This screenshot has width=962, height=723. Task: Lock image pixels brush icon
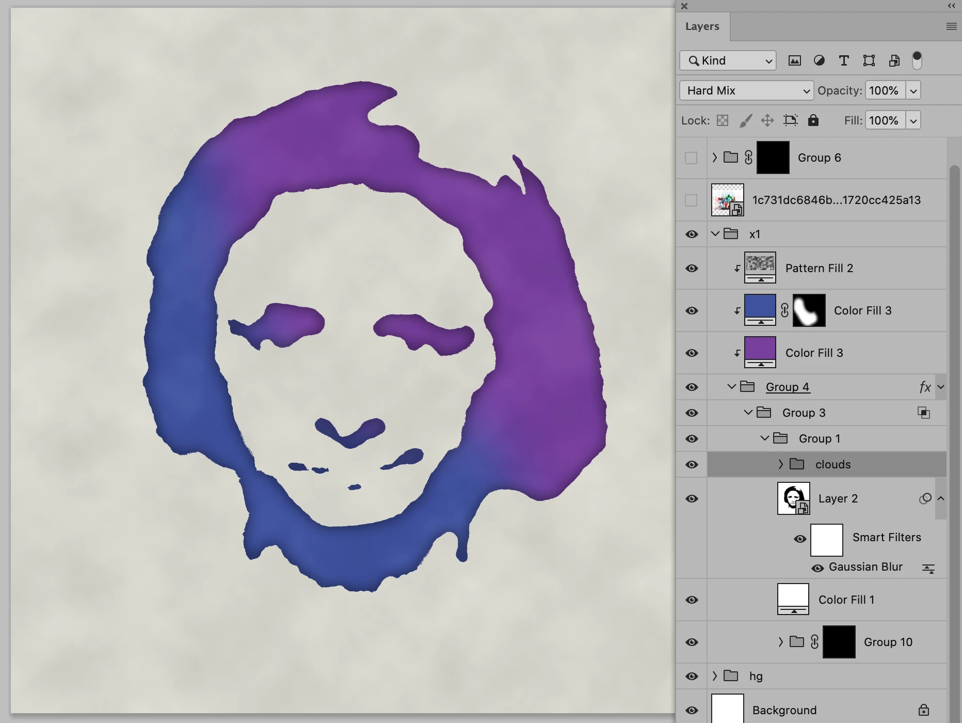pos(746,121)
